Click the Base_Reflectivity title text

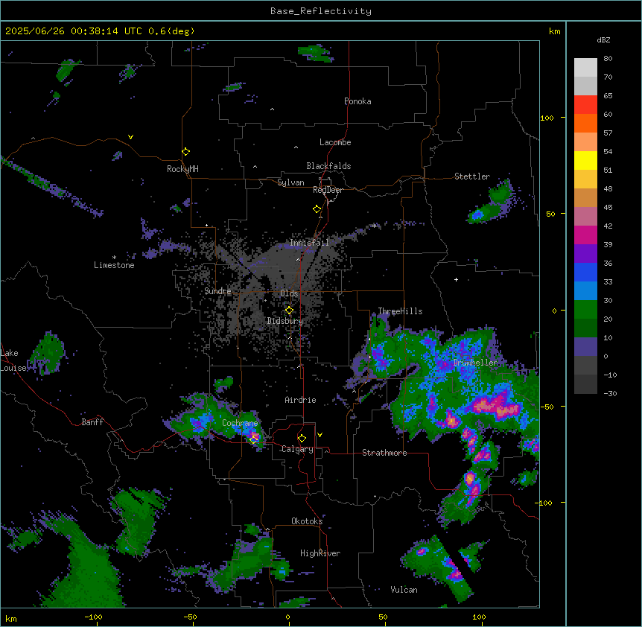(x=321, y=11)
